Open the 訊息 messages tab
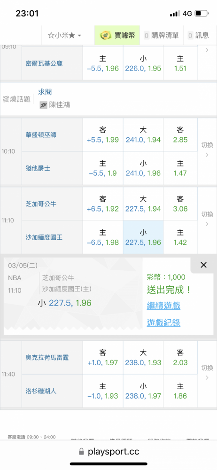Image resolution: width=217 pixels, height=470 pixels. click(x=198, y=35)
